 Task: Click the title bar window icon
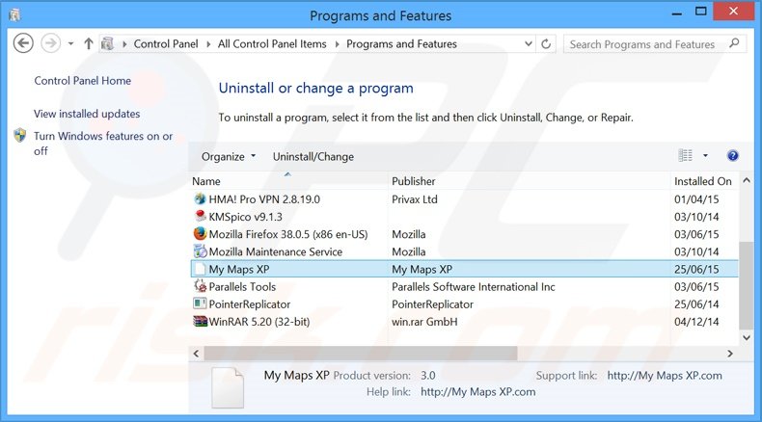point(14,15)
